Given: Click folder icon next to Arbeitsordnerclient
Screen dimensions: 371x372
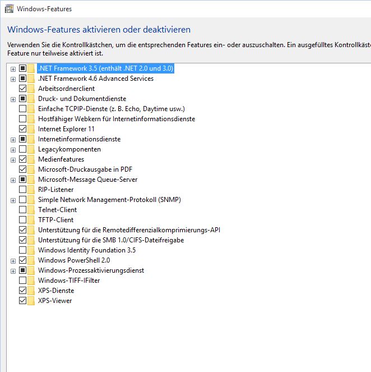Looking at the screenshot, I should [x=31, y=89].
